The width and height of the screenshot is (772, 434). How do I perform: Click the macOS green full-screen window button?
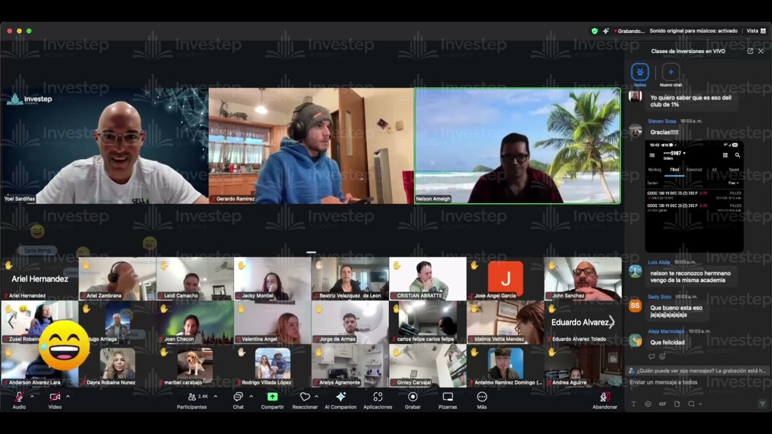pyautogui.click(x=29, y=31)
